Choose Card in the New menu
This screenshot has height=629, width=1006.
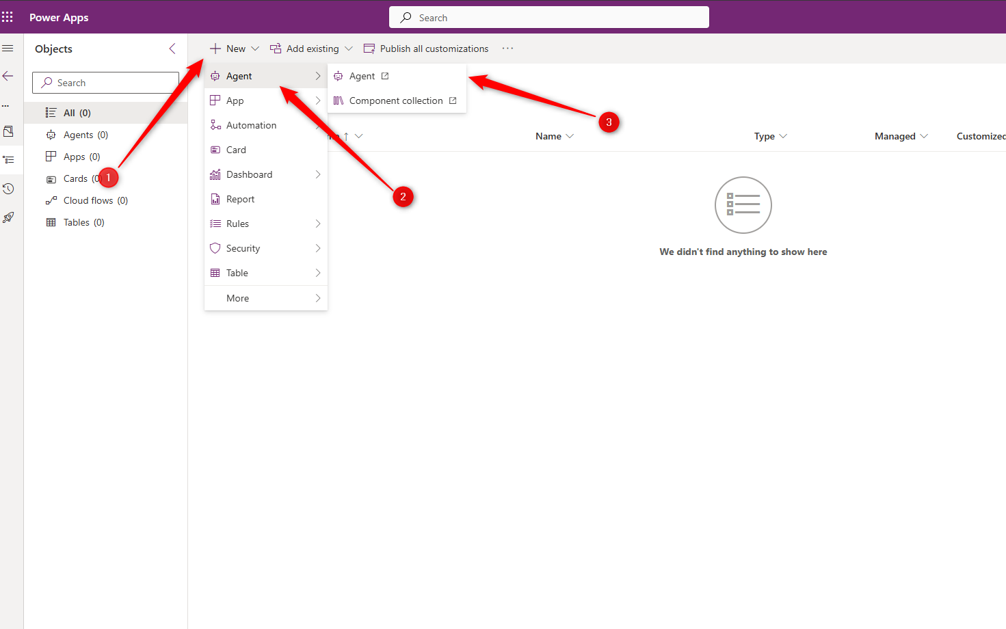point(266,150)
